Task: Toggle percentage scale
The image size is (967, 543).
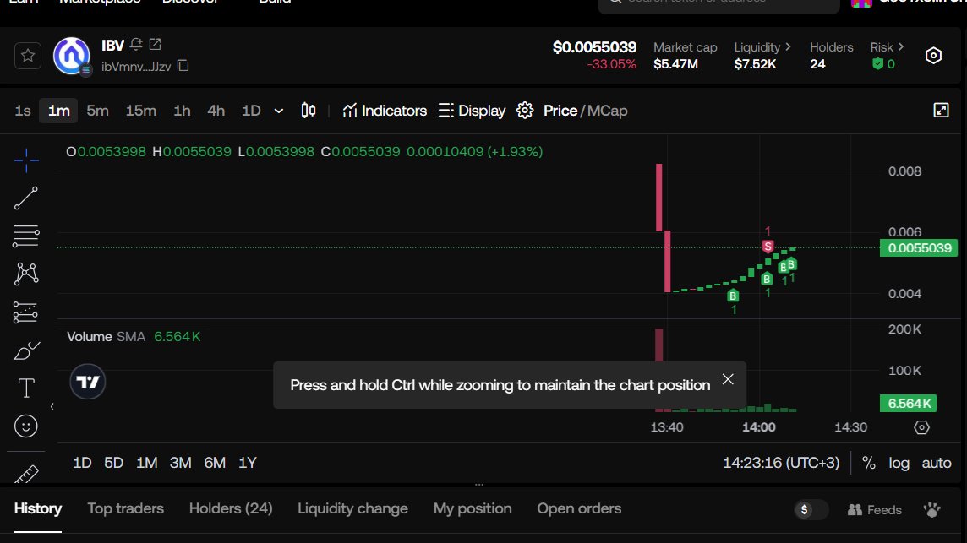Action: point(869,463)
